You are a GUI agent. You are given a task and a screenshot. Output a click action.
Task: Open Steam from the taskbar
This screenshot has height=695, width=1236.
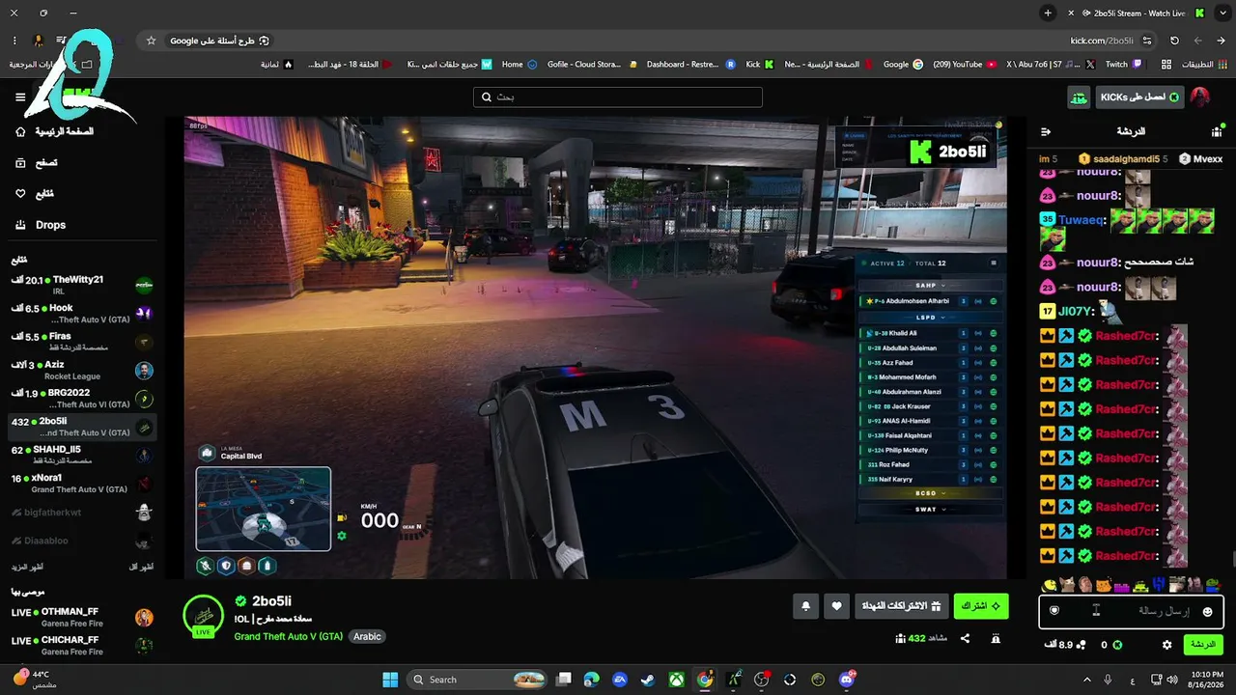pyautogui.click(x=648, y=680)
